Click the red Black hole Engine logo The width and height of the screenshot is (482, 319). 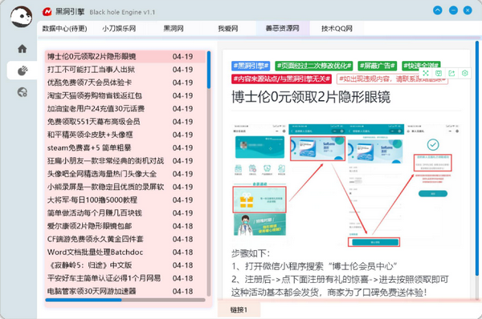pyautogui.click(x=47, y=12)
